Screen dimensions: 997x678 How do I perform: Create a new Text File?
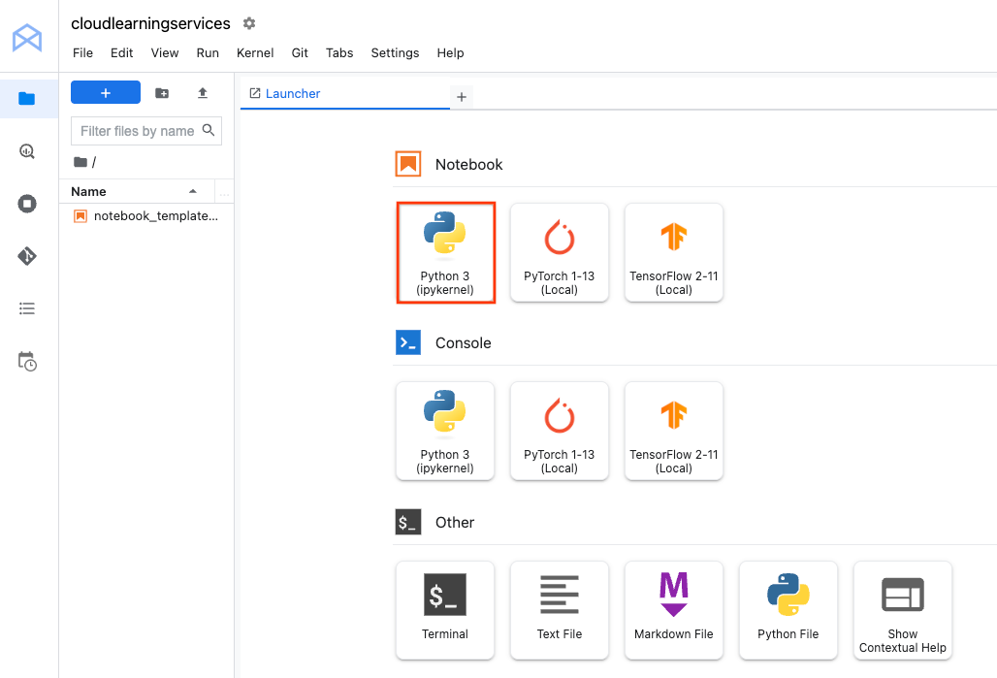pos(560,610)
